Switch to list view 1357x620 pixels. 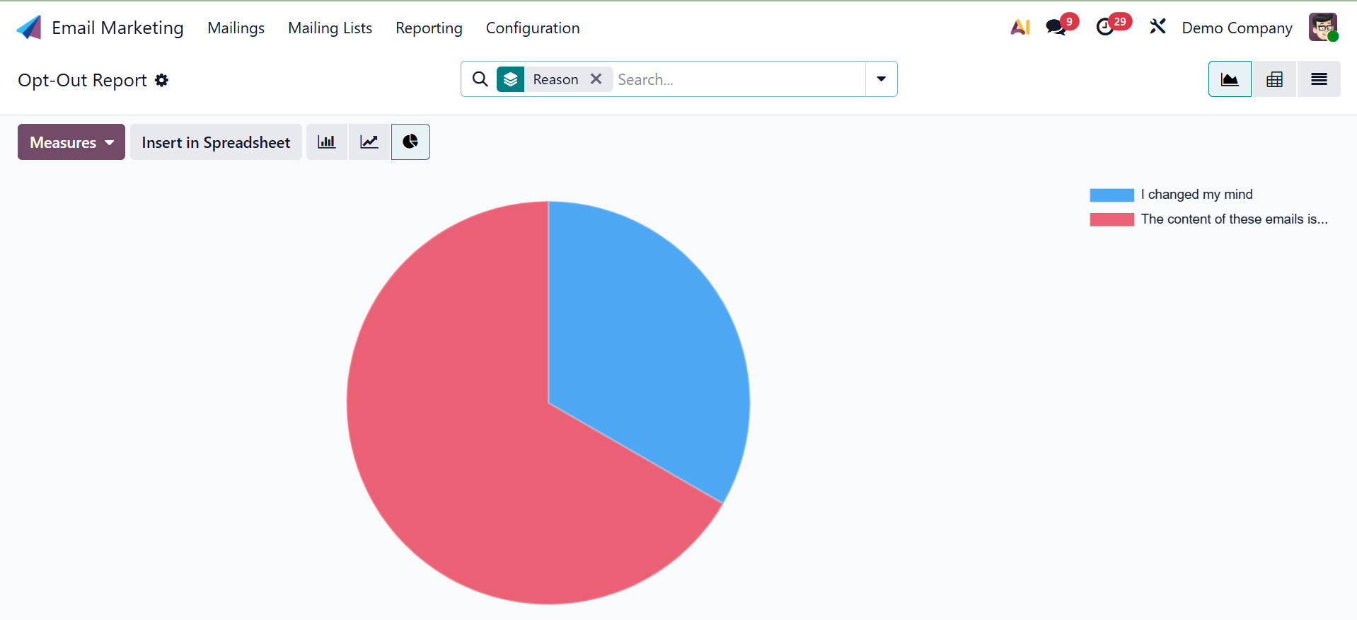coord(1319,79)
